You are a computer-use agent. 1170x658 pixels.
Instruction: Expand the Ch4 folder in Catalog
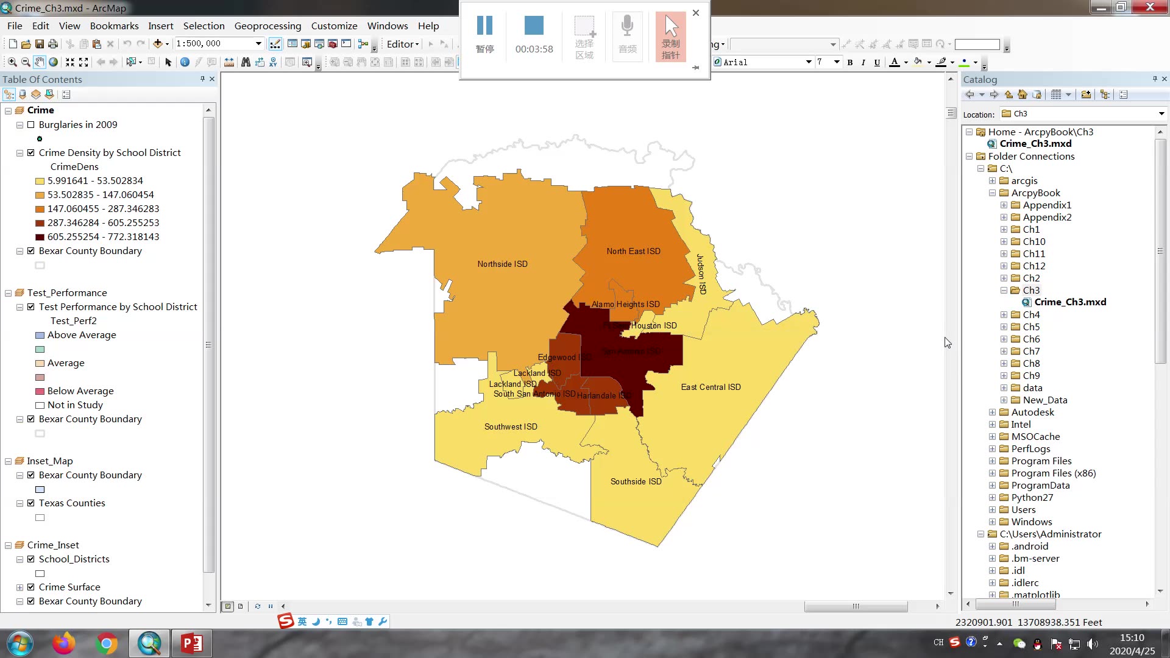[x=1004, y=315]
